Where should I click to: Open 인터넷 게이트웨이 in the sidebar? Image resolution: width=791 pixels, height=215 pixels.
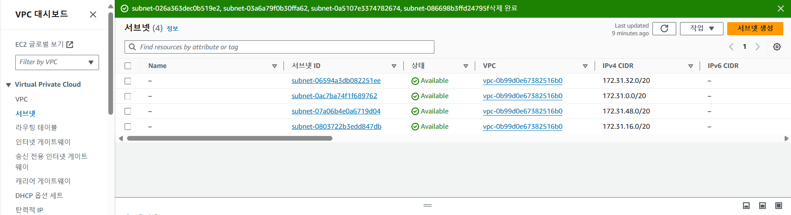[43, 142]
